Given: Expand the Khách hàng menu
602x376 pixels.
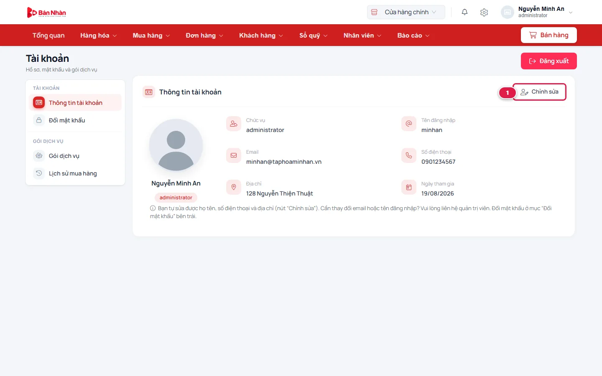Looking at the screenshot, I should tap(261, 36).
